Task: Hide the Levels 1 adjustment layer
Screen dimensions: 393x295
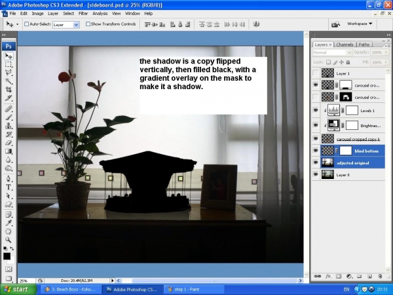Action: coord(316,110)
